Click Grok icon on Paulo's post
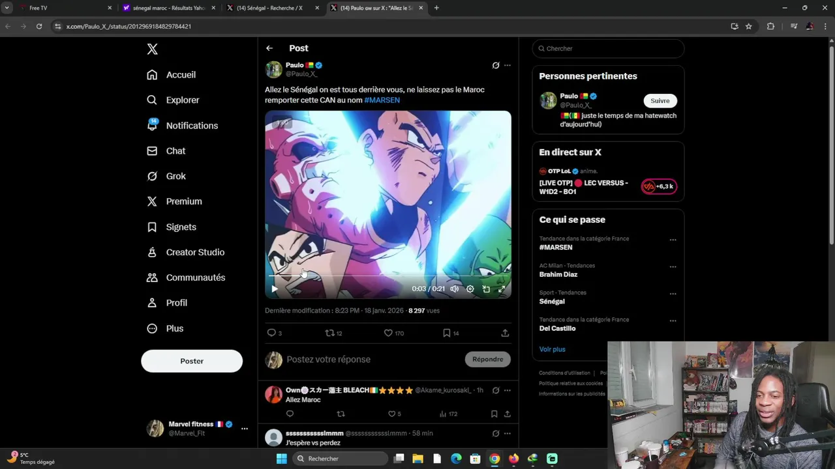This screenshot has height=469, width=835. pyautogui.click(x=496, y=65)
